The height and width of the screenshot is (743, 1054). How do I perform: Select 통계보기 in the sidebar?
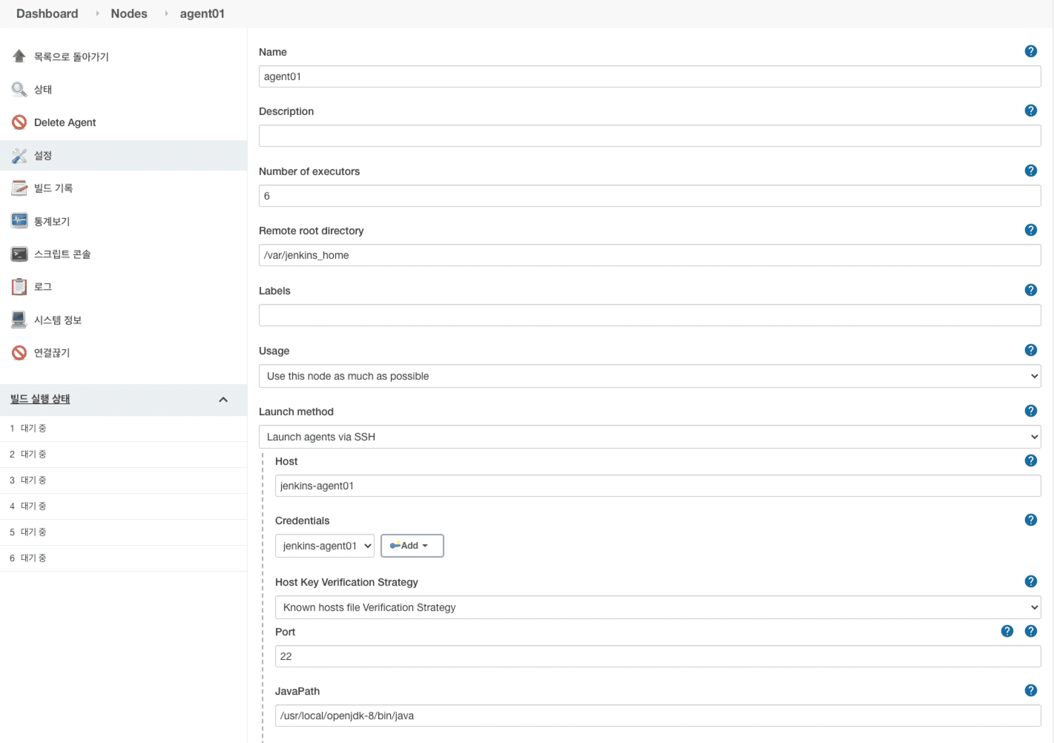pyautogui.click(x=52, y=221)
